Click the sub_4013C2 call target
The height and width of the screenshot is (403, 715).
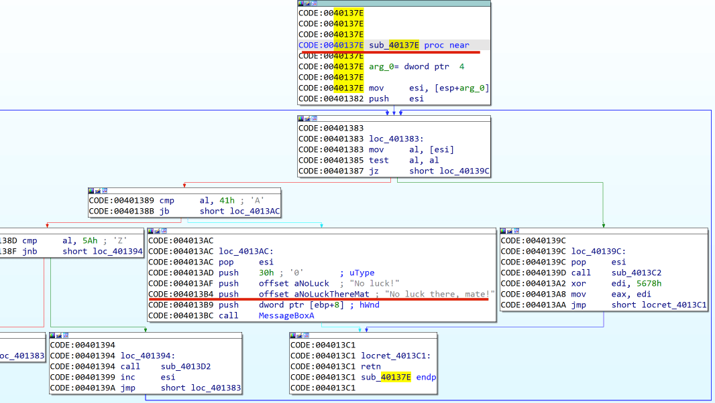(x=636, y=272)
